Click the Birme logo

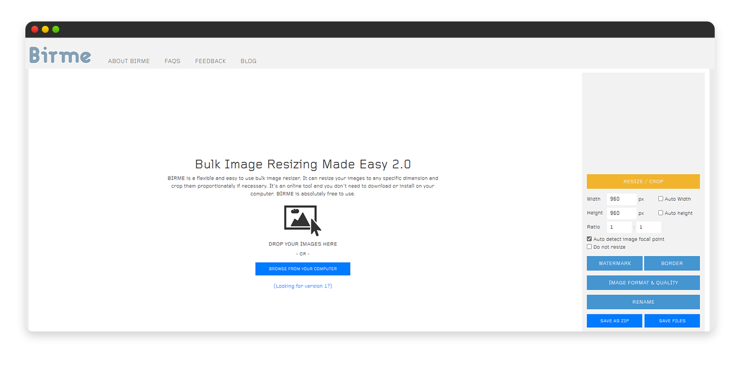click(x=60, y=55)
